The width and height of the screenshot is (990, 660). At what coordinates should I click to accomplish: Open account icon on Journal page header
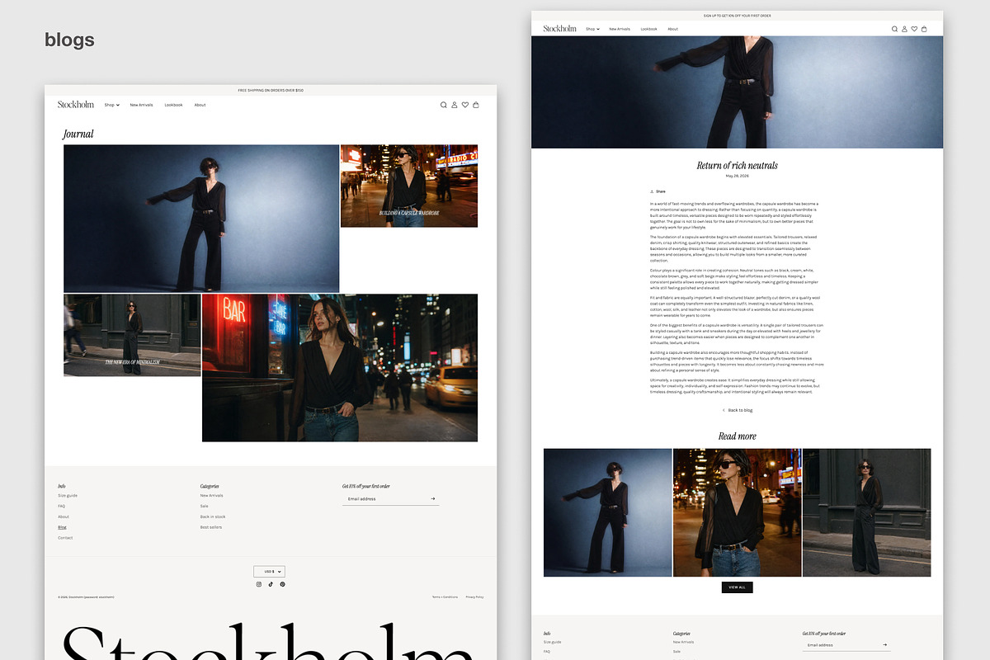point(455,105)
